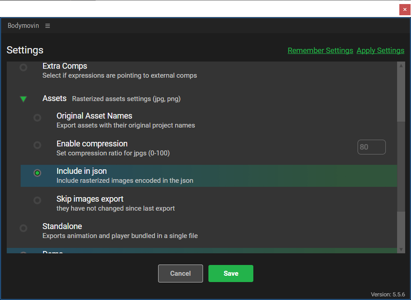411x300 pixels.
Task: Click the compression ratio input field
Action: coord(371,147)
